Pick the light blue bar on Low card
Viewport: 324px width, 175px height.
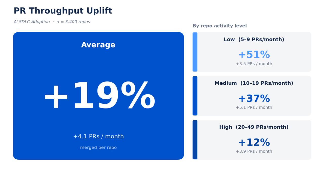(195, 52)
